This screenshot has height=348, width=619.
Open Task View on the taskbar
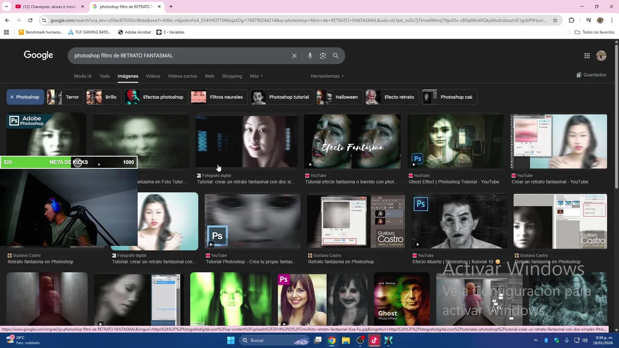pos(318,340)
